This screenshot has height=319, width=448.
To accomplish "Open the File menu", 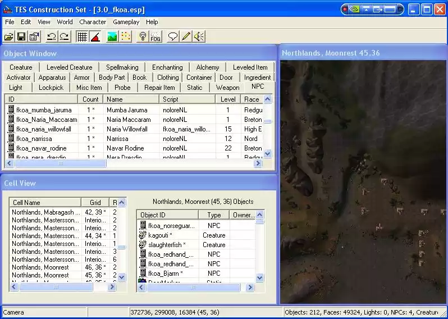I will click(x=10, y=22).
